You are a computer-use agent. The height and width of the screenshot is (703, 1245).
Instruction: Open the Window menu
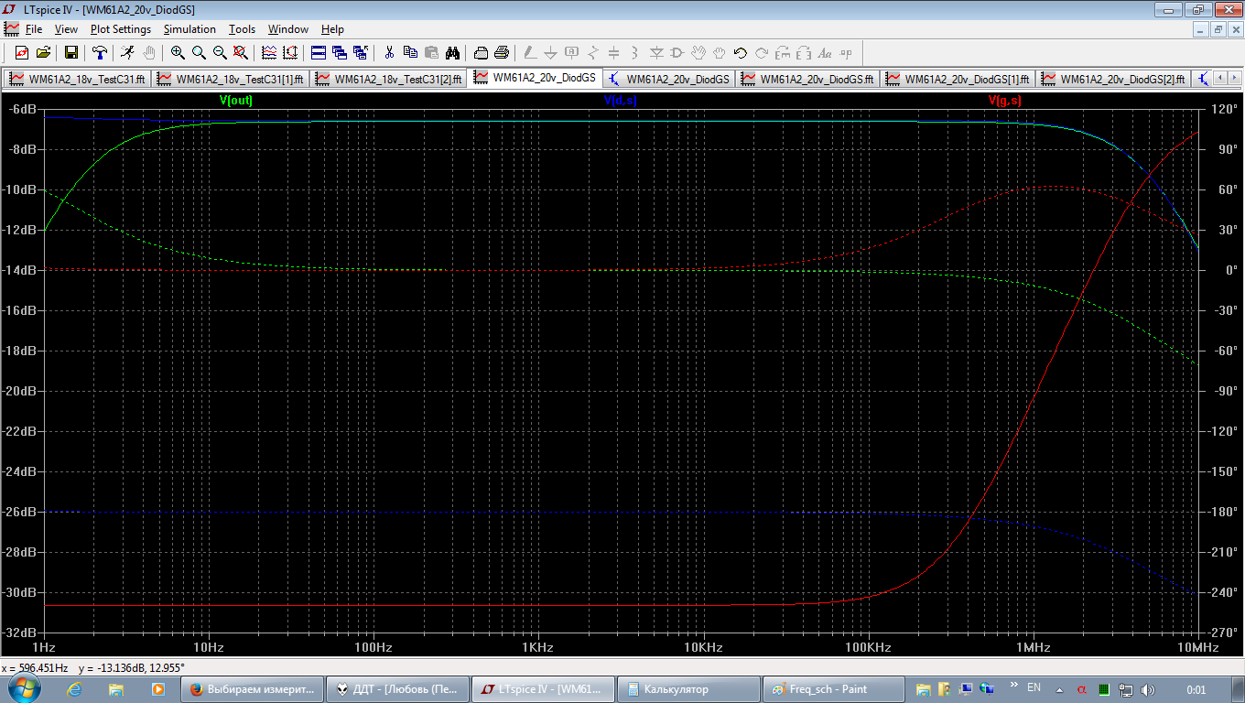288,29
